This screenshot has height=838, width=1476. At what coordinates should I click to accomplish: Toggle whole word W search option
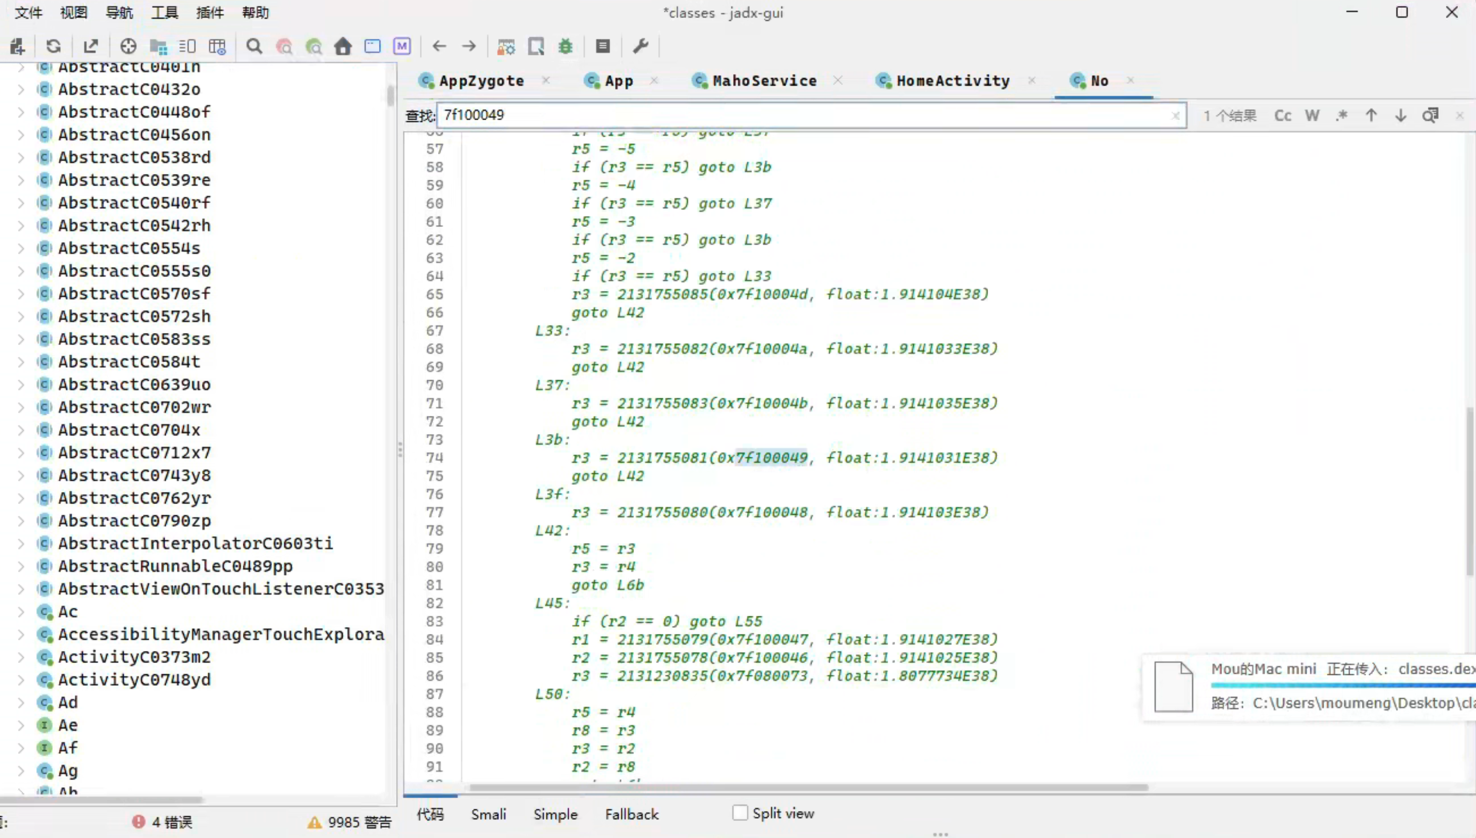pyautogui.click(x=1312, y=115)
